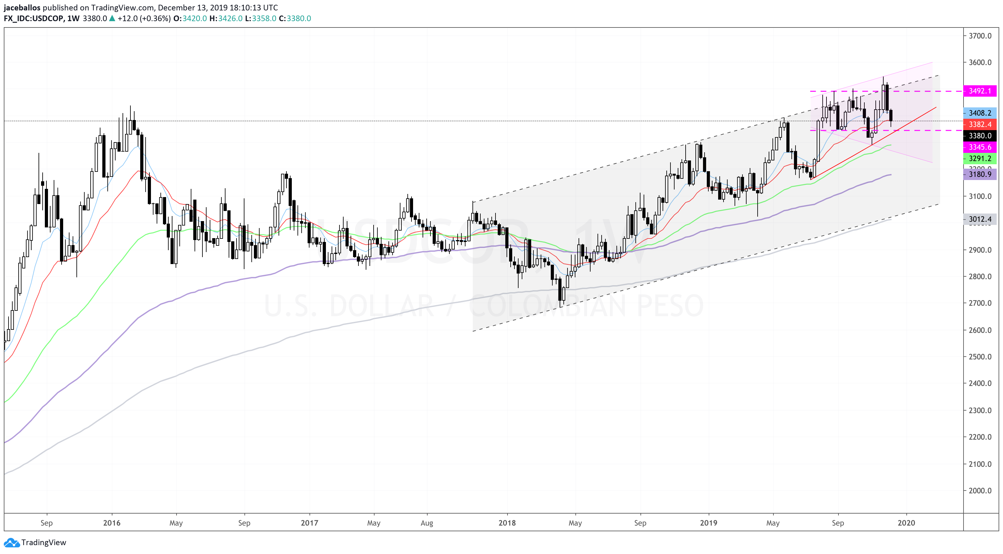The image size is (1003, 554).
Task: Click the green 3291.2 price label
Action: coord(980,158)
